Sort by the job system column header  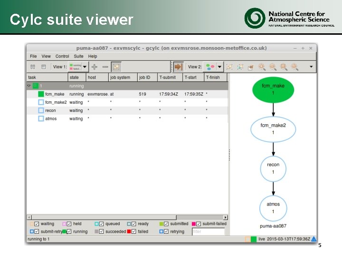(x=123, y=78)
